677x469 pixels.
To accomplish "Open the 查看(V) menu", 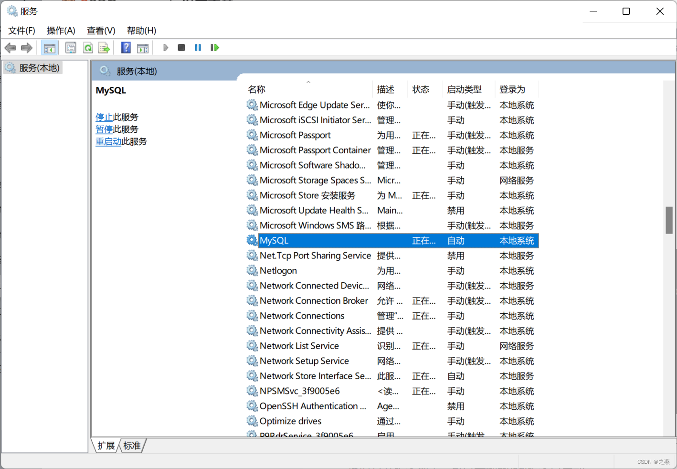I will [x=100, y=30].
